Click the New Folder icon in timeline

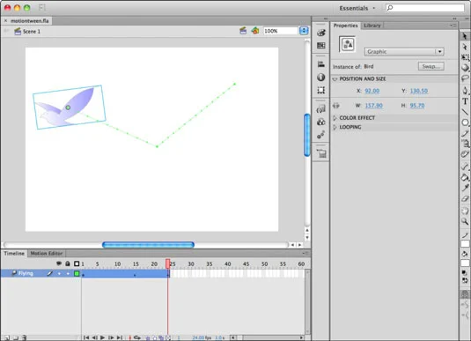(16, 338)
